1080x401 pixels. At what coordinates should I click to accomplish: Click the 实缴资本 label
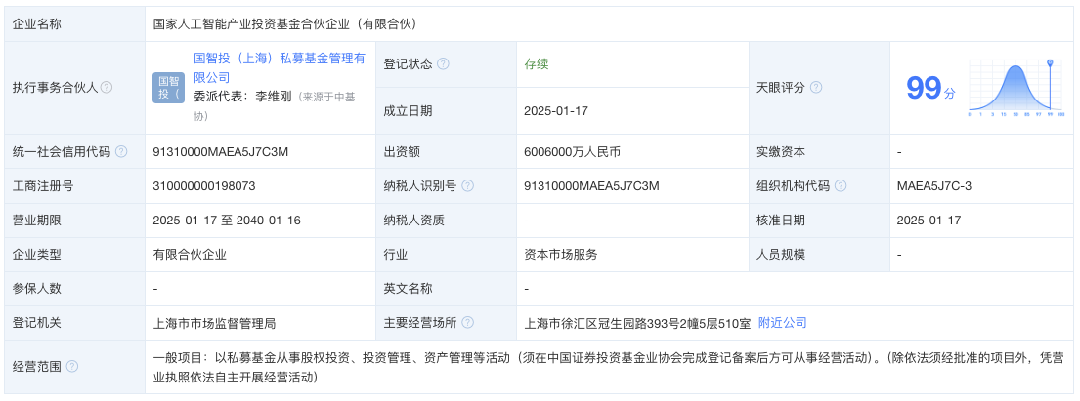coord(780,152)
